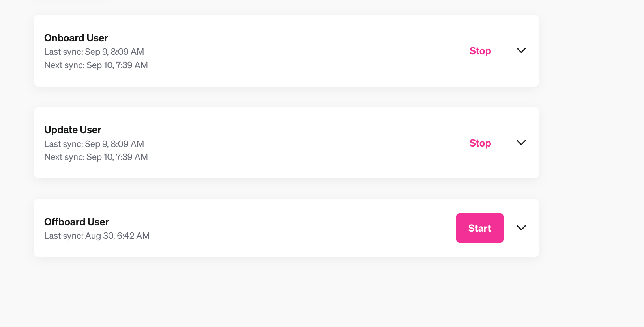Click empty middle of Onboard User card

tap(296, 51)
